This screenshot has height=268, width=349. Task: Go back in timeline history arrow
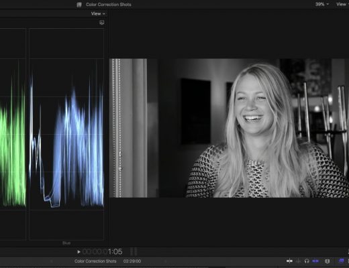tap(52, 261)
